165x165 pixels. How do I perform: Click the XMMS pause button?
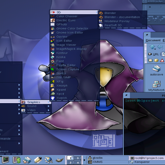pyautogui.click(x=160, y=21)
